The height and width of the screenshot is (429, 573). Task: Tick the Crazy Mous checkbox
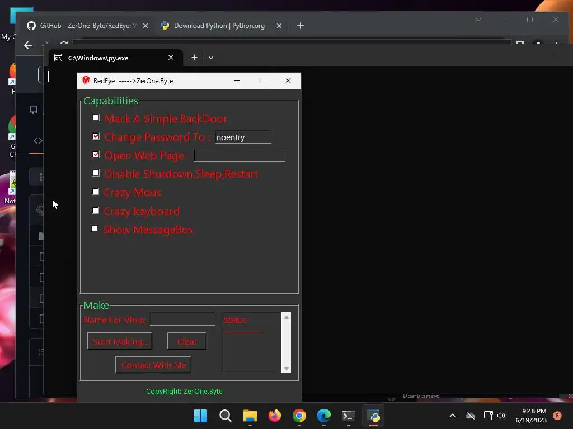click(95, 192)
